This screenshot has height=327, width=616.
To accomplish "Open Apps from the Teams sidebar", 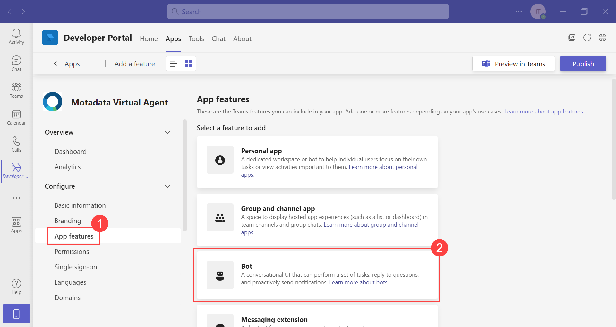I will 16,224.
